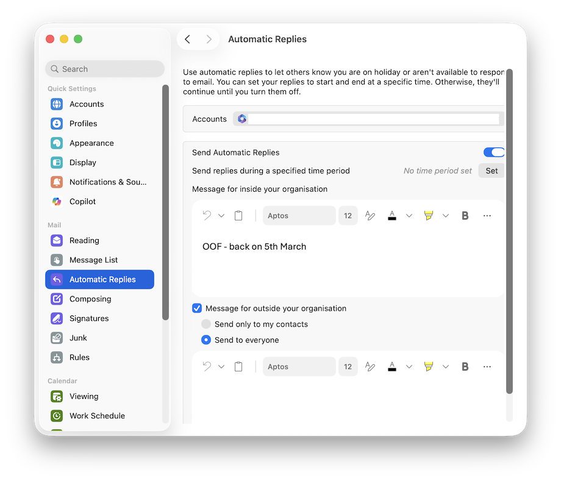Toggle Send Automatic Replies off

(494, 152)
